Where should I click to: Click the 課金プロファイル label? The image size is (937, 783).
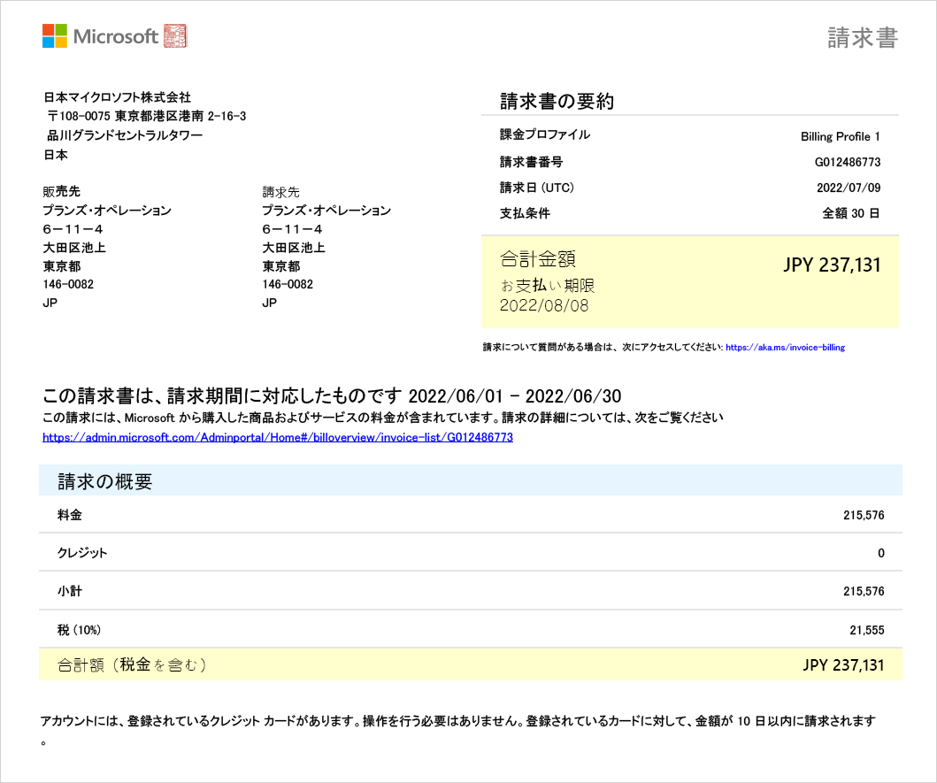click(x=545, y=134)
